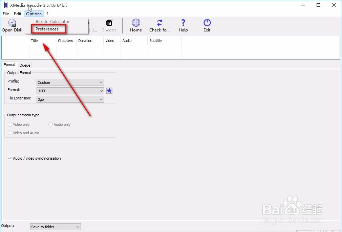The image size is (342, 232).
Task: Expand the Format dropdown showing 3GPP
Action: coord(70,91)
